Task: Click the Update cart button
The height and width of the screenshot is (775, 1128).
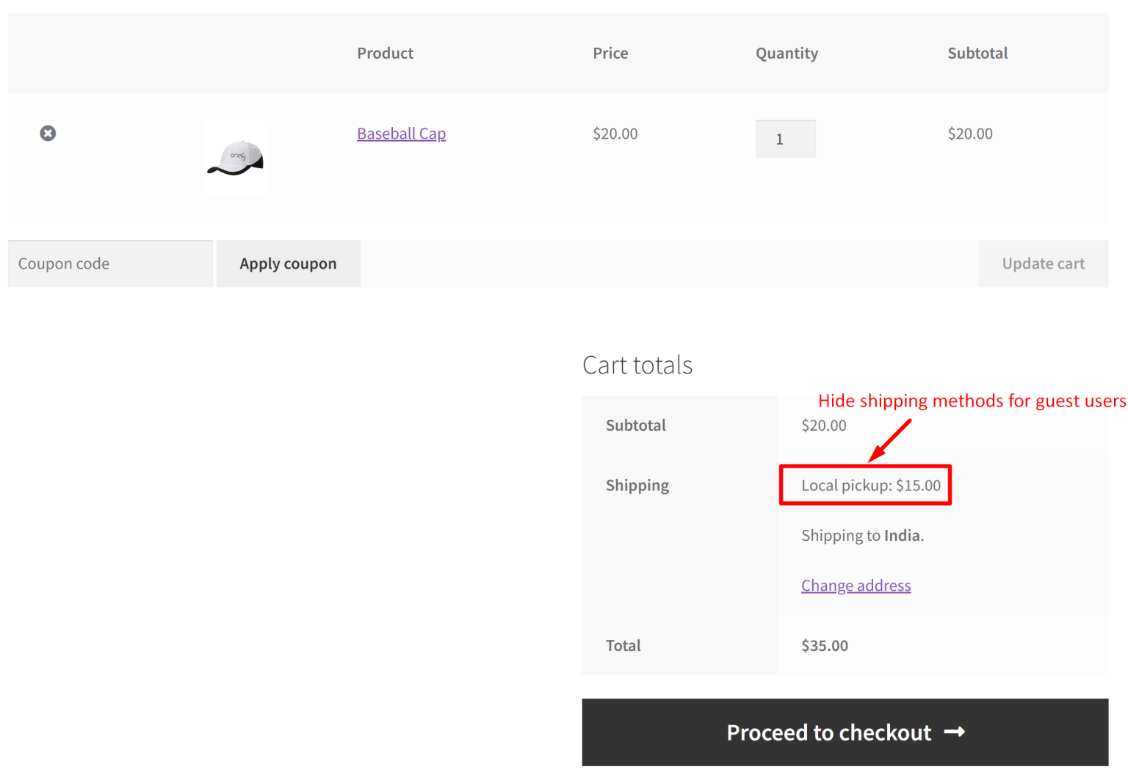Action: [x=1043, y=263]
